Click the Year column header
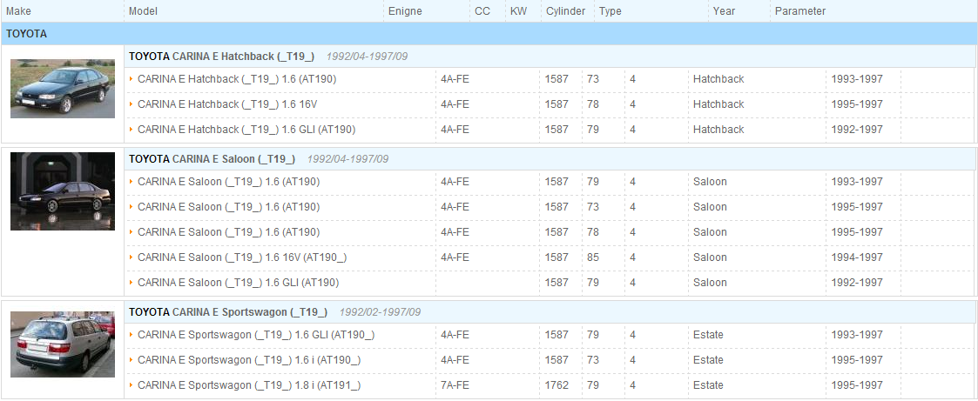 pos(725,11)
